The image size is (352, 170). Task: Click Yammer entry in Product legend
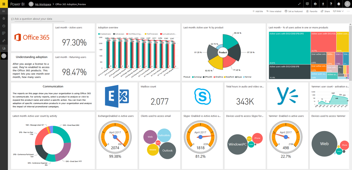tap(247, 77)
